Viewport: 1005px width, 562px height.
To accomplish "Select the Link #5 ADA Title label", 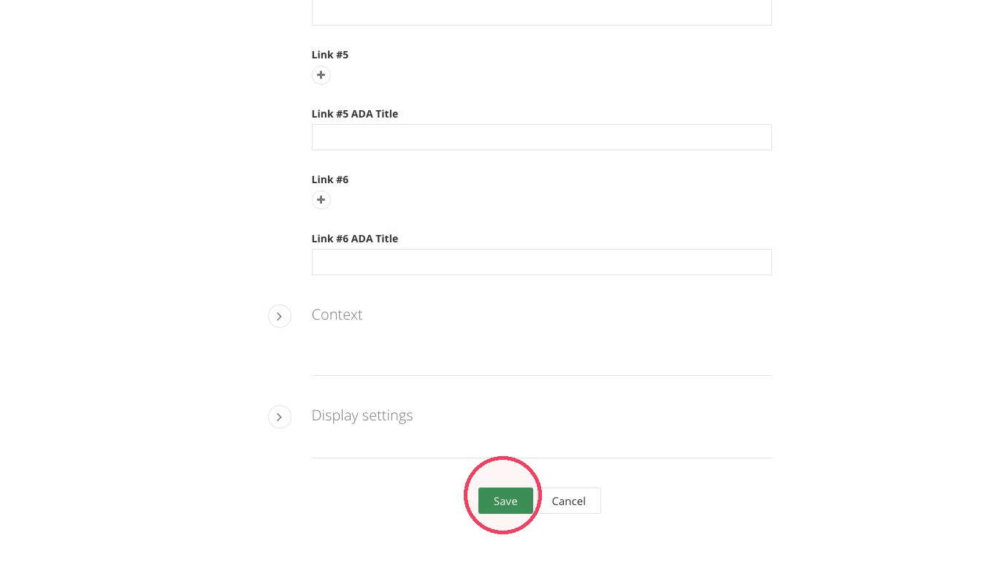I will (355, 114).
